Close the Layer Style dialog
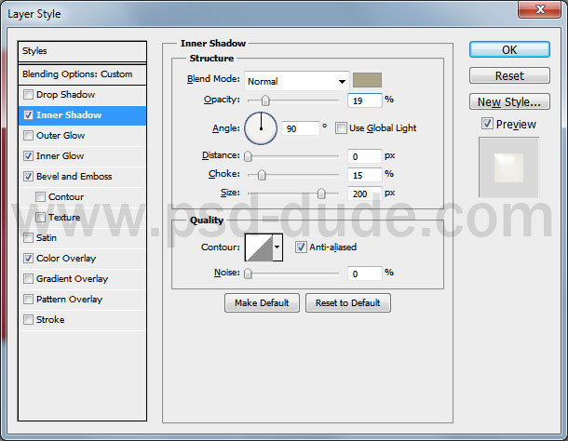This screenshot has width=568, height=441. pyautogui.click(x=540, y=8)
